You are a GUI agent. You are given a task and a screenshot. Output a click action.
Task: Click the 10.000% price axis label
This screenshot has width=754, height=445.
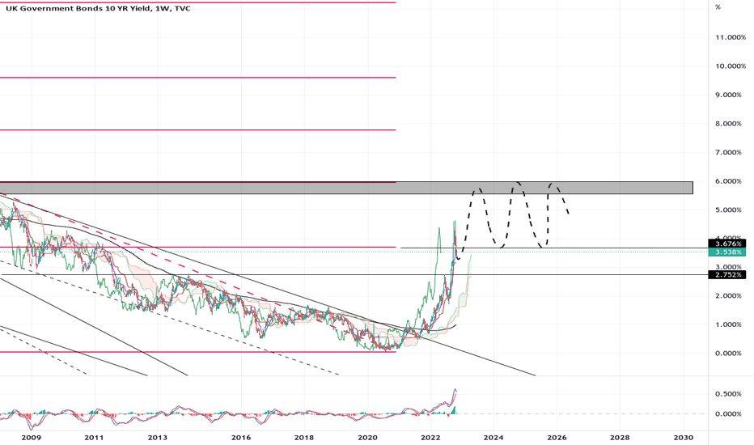pyautogui.click(x=730, y=66)
